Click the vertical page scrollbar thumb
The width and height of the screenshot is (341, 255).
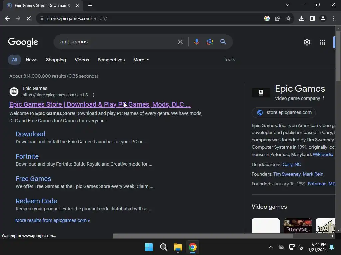338,56
